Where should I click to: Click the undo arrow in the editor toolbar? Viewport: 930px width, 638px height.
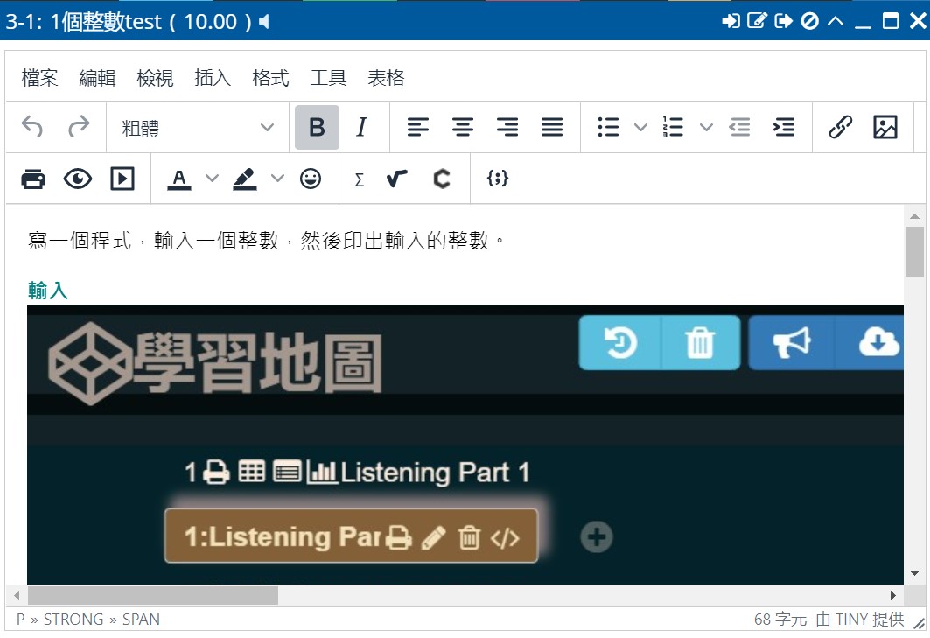pyautogui.click(x=32, y=127)
